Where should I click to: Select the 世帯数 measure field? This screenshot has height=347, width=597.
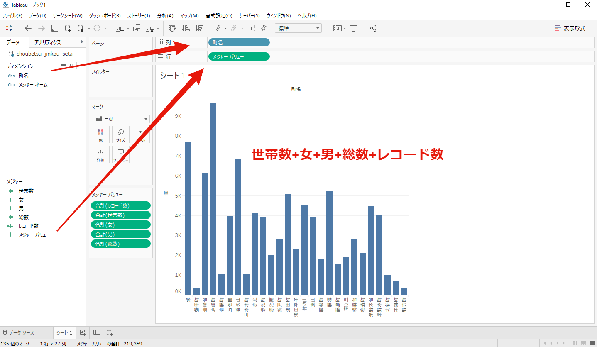[26, 191]
